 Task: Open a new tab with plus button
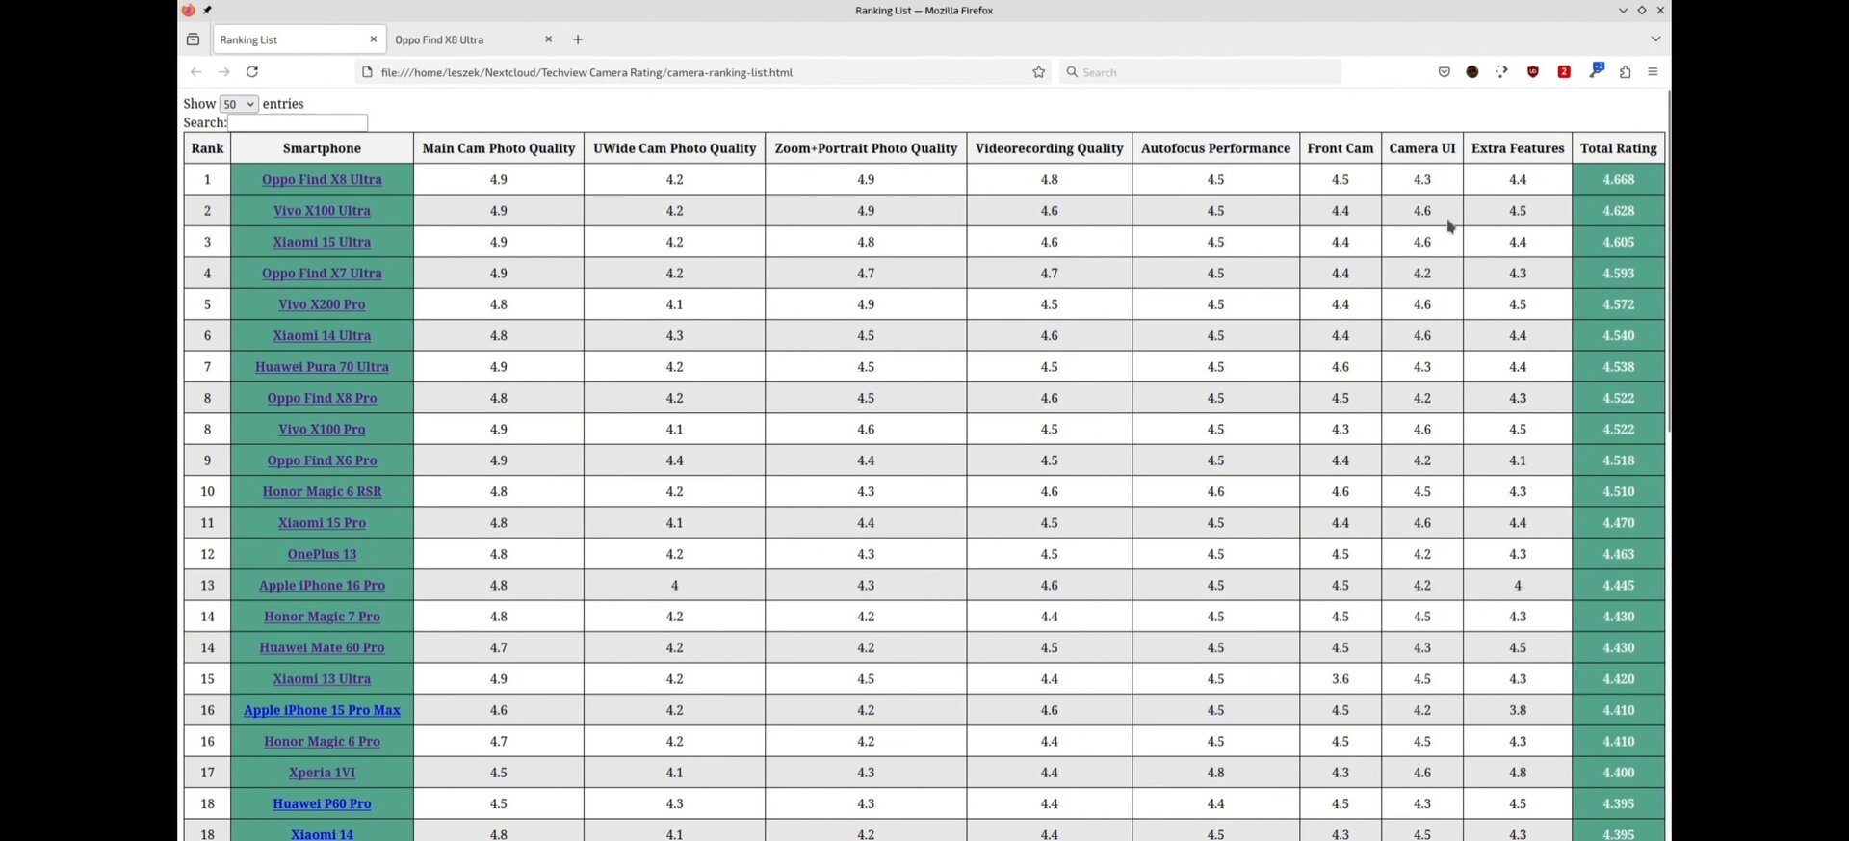tap(578, 39)
